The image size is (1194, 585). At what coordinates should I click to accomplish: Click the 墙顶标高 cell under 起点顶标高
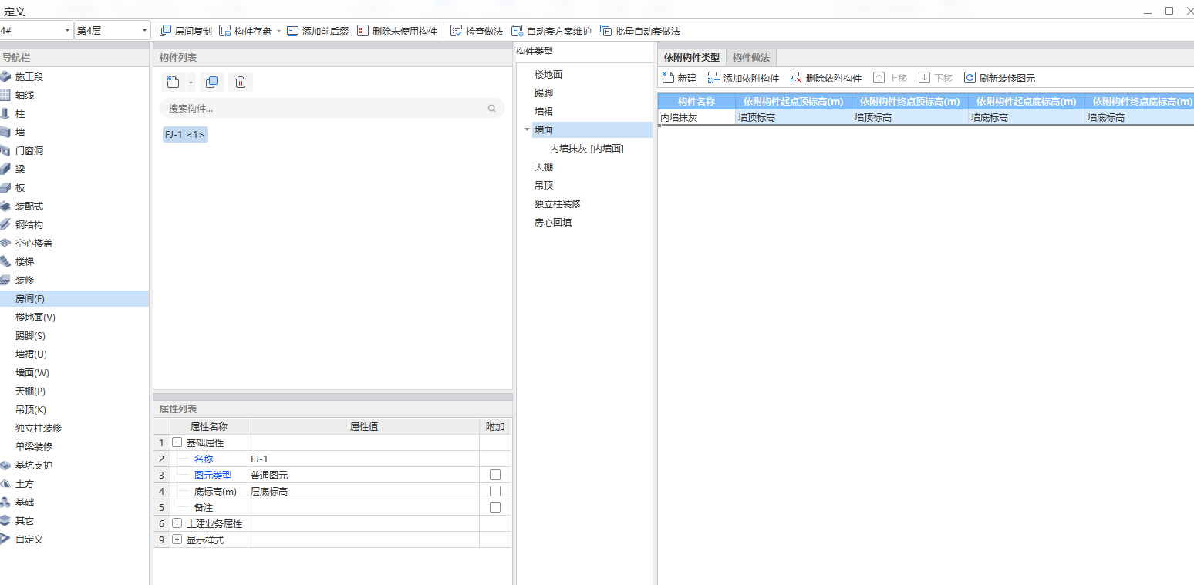point(793,118)
